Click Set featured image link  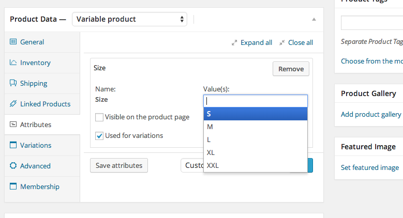point(370,167)
